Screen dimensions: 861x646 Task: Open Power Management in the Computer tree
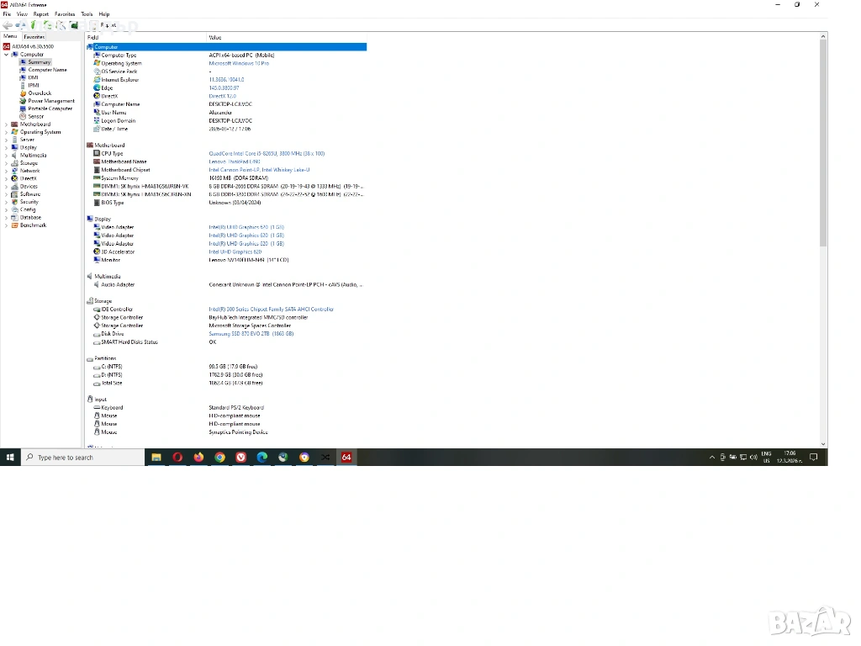50,101
